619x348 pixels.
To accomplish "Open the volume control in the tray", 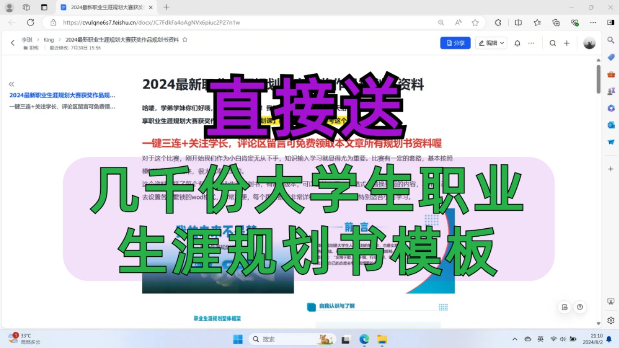I will click(563, 339).
